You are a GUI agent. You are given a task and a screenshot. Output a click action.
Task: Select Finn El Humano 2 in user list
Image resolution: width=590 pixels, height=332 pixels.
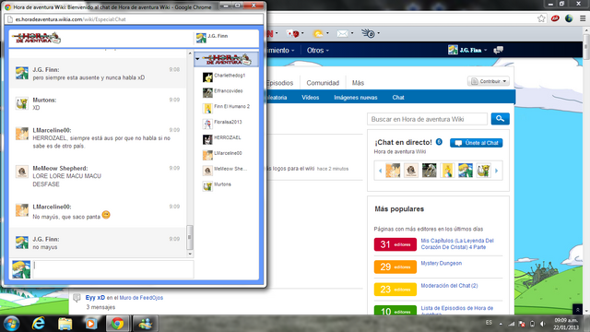[x=227, y=108]
